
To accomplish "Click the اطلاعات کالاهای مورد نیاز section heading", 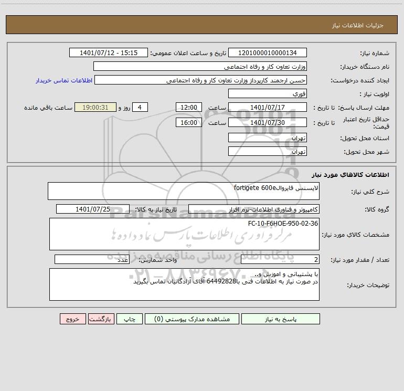I will pos(350,175).
